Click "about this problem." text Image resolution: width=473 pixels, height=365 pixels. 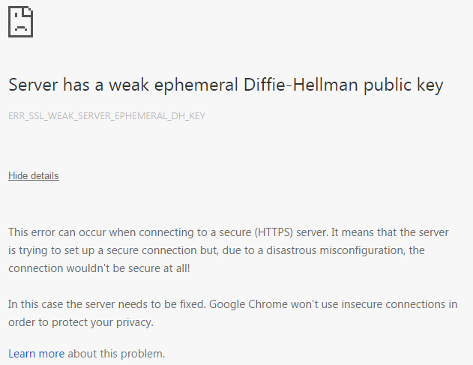tap(116, 353)
